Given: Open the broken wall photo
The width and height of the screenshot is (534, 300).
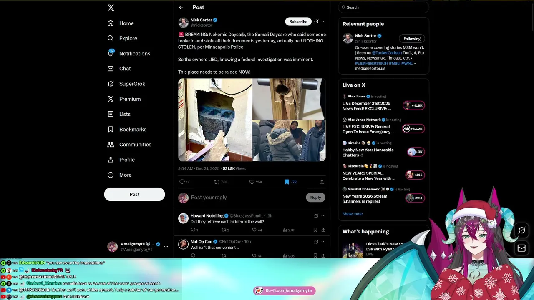Looking at the screenshot, I should (x=215, y=120).
